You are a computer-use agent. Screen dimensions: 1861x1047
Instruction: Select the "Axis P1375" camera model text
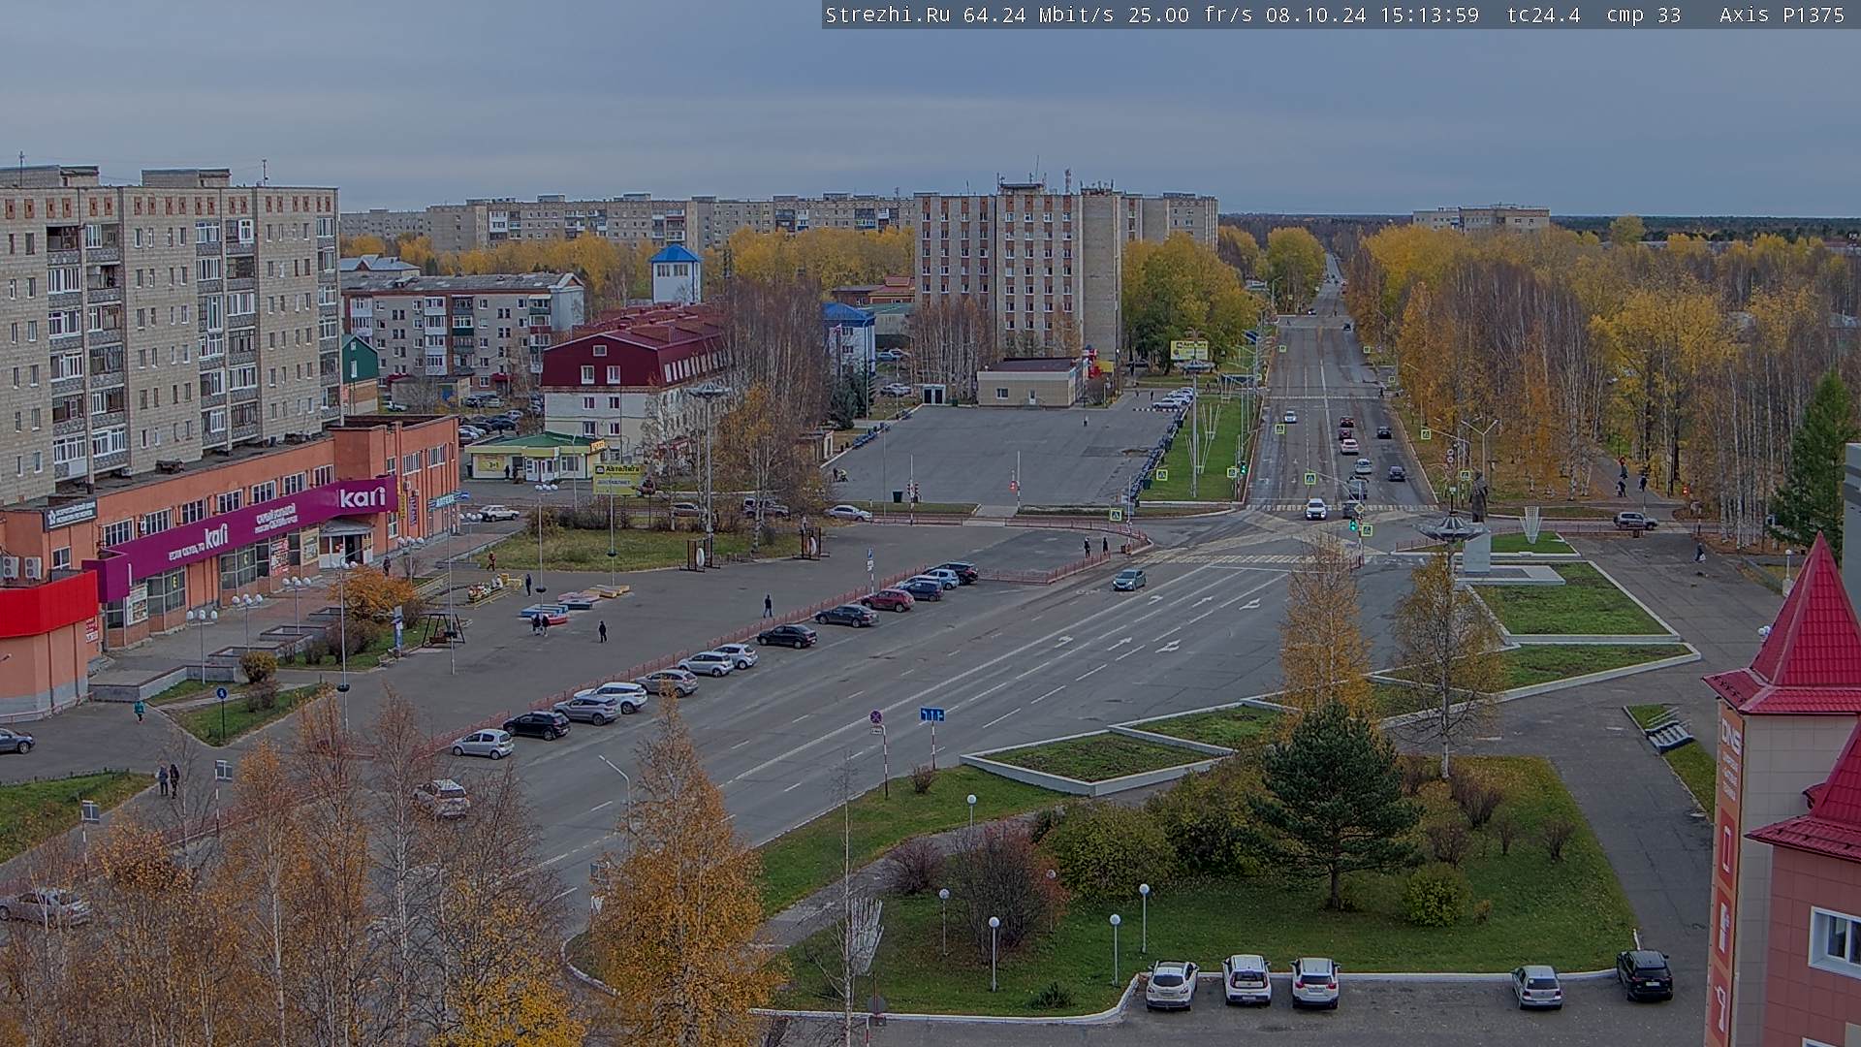pyautogui.click(x=1782, y=15)
